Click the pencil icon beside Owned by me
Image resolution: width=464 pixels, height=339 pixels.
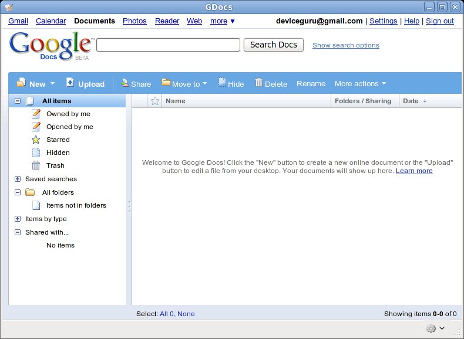[36, 114]
